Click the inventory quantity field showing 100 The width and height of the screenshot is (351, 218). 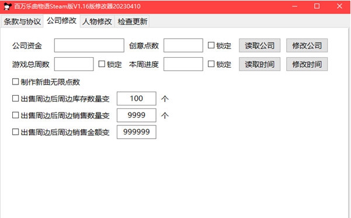(x=136, y=99)
